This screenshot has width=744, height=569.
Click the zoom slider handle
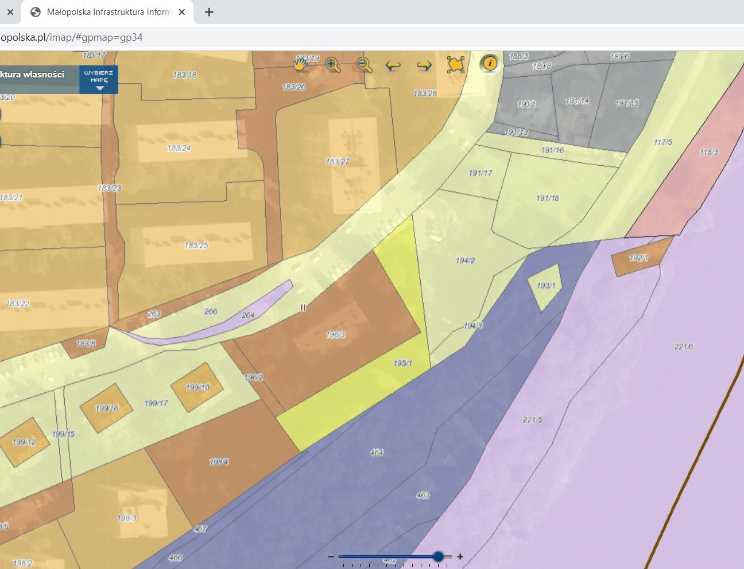coord(439,556)
